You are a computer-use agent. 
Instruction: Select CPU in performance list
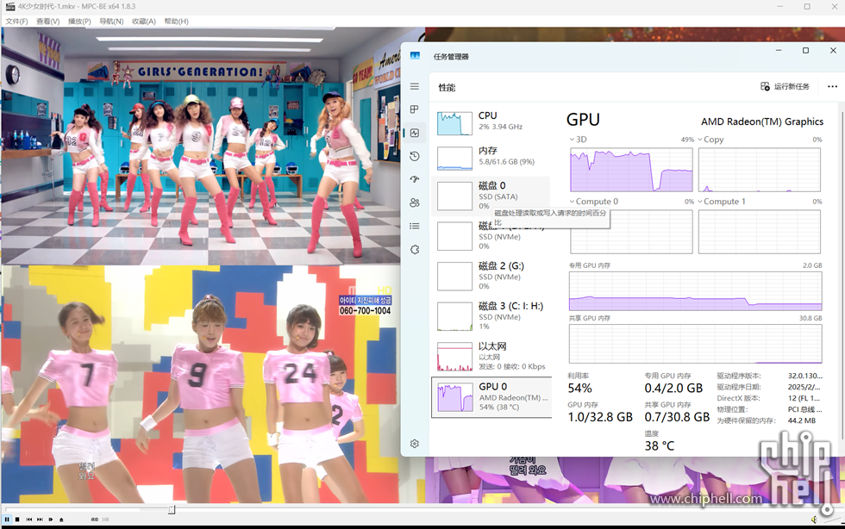(491, 123)
